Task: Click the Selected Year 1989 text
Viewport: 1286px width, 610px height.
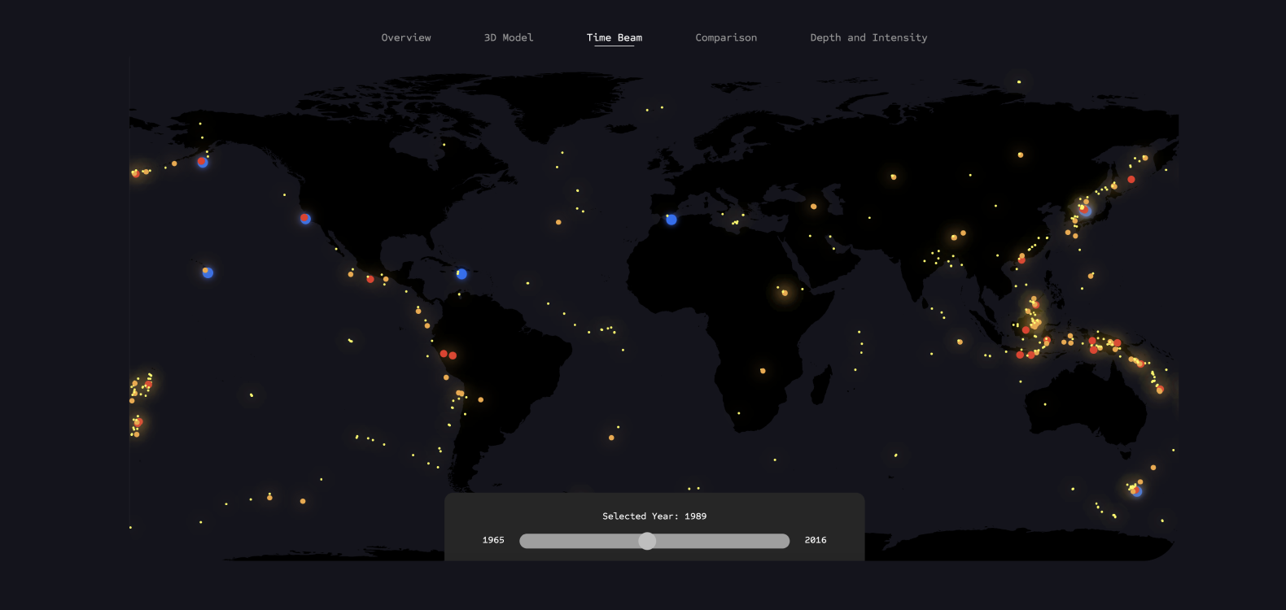Action: pos(654,516)
